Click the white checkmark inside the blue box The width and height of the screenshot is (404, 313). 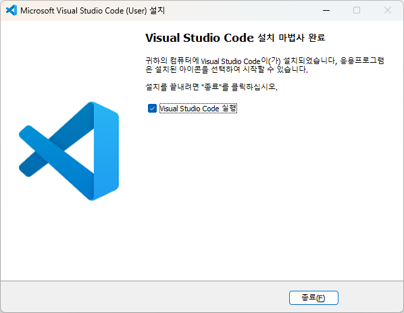152,109
